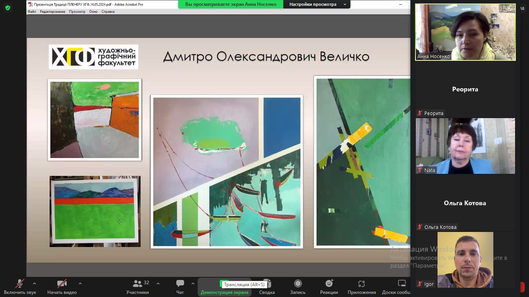This screenshot has width=529, height=297.
Task: Open the Просмотр menu in Acrobat
Action: point(77,12)
